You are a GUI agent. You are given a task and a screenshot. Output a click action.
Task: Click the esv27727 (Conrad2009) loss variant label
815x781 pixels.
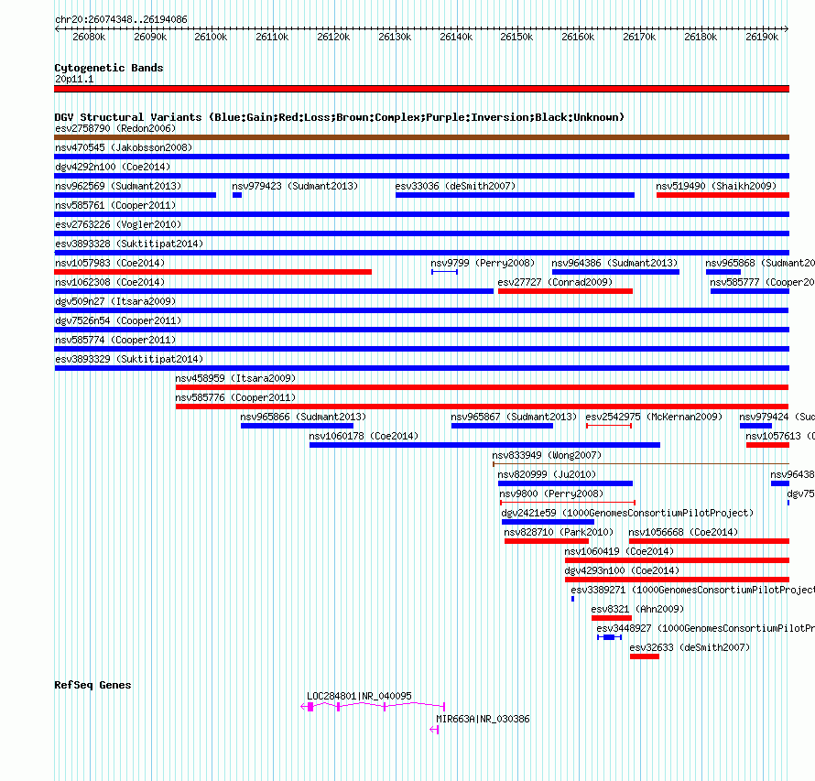pos(555,282)
